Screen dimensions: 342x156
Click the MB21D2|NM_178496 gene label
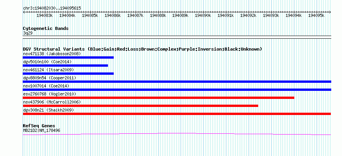point(42,130)
